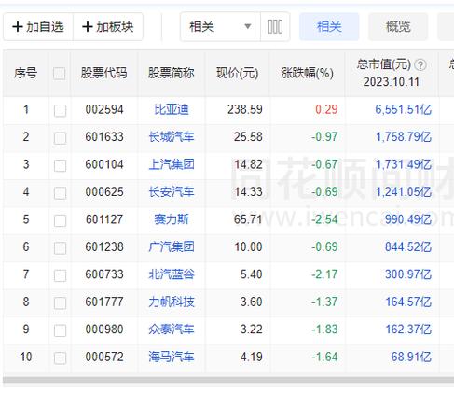Check the box for 力帆科技 row
Image resolution: width=454 pixels, height=407 pixels.
click(60, 302)
